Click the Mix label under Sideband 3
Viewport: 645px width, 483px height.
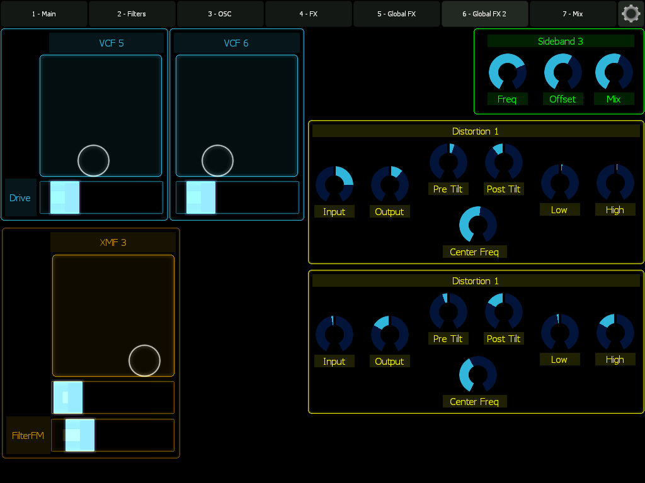(614, 99)
